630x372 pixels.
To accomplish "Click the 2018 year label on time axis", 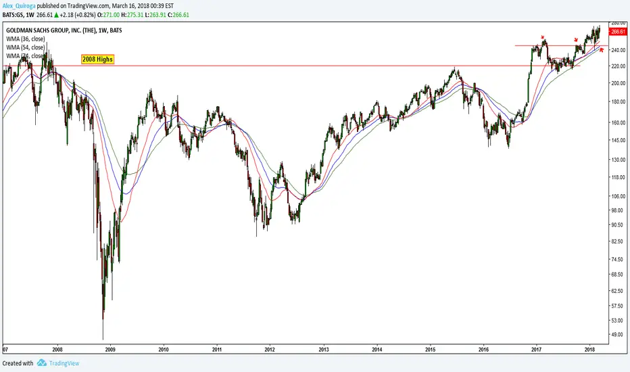I will point(590,350).
